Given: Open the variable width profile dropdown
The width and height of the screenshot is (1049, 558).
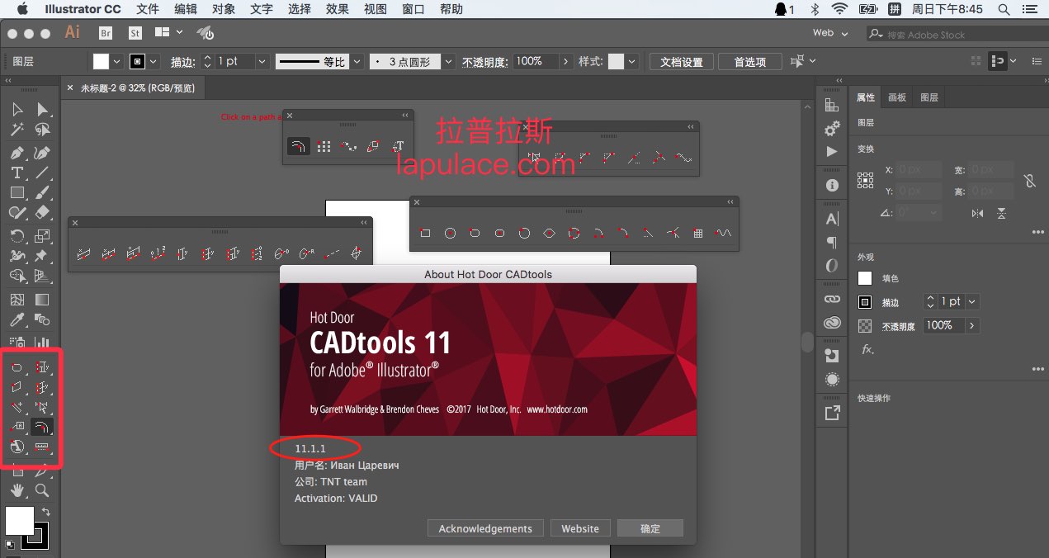Looking at the screenshot, I should pos(356,62).
